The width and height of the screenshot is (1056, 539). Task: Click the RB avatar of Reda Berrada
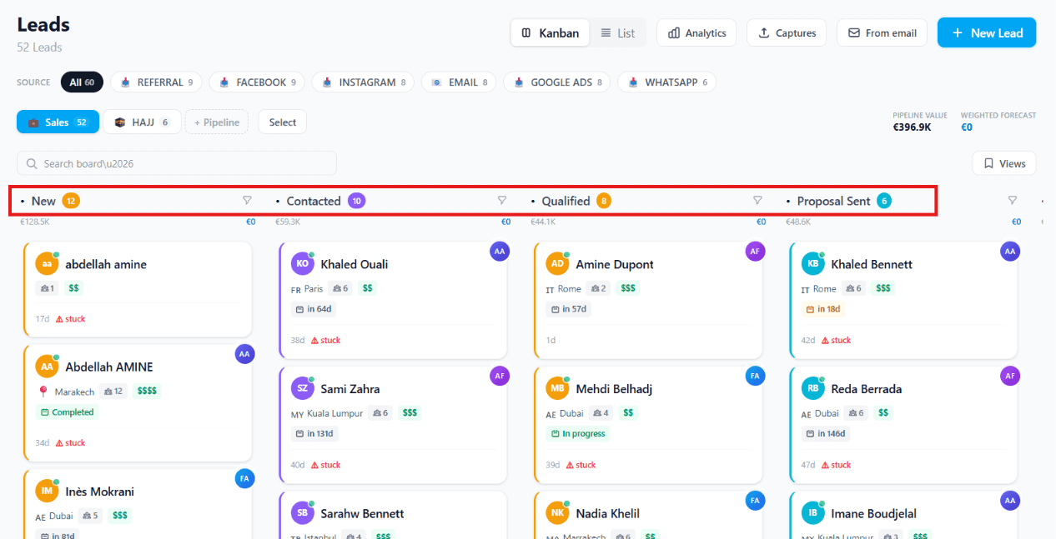812,389
